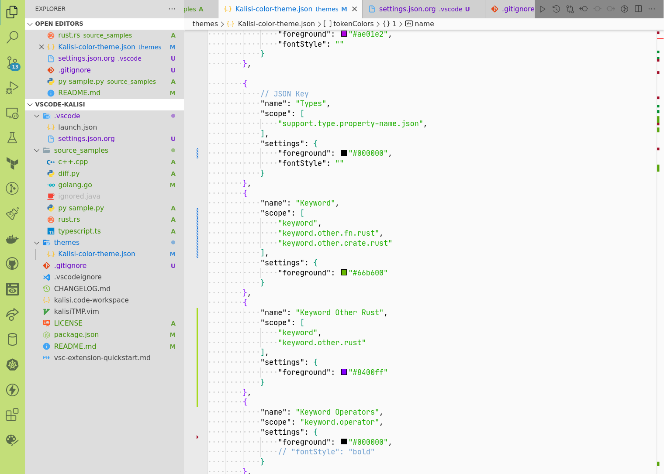Collapse the source_samples folder
Screen dimensions: 664x474
(37, 150)
